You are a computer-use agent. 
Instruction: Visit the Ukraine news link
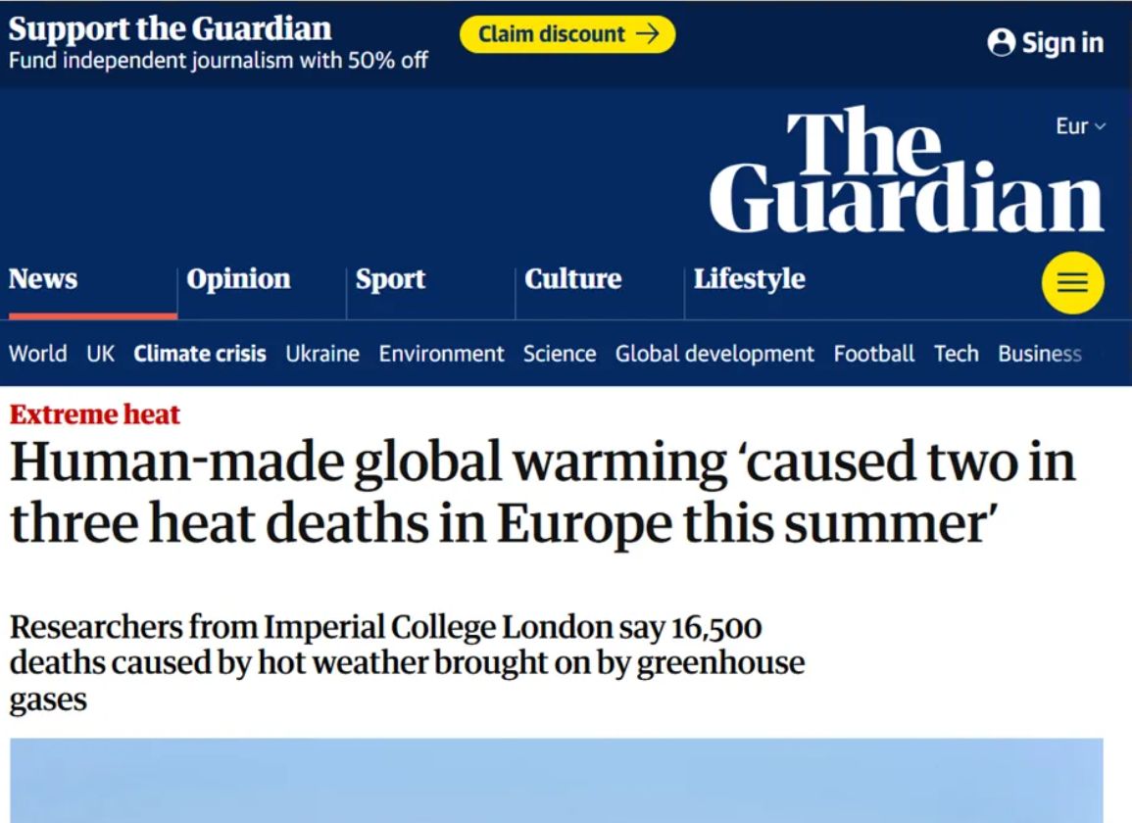(x=322, y=354)
